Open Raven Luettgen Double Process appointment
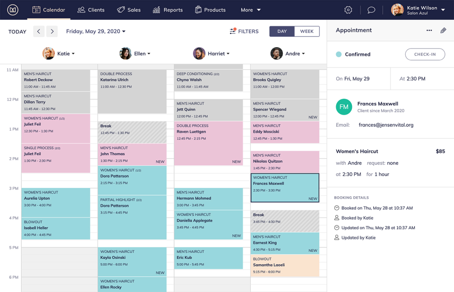Screen dimensions: 454x292 pyautogui.click(x=209, y=143)
